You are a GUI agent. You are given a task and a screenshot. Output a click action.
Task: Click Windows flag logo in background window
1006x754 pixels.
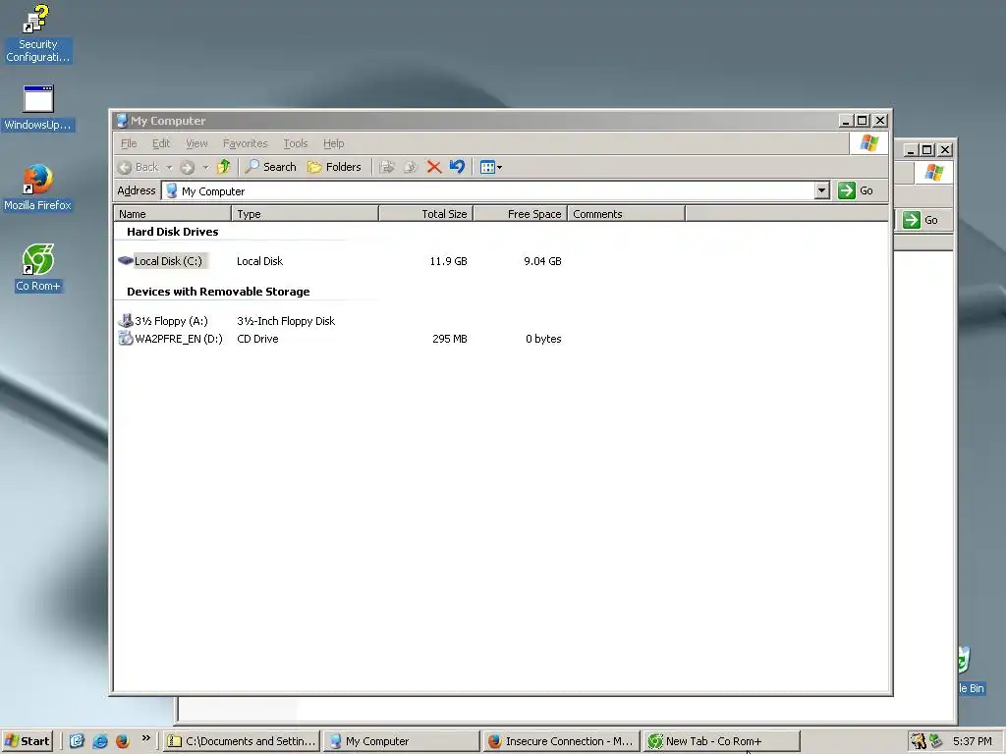[934, 173]
